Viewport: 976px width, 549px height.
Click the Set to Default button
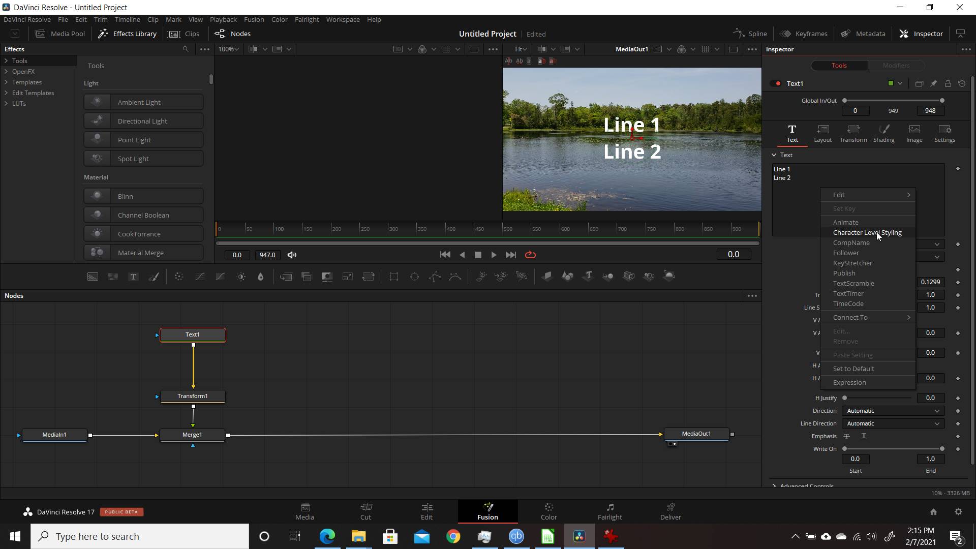coord(853,368)
